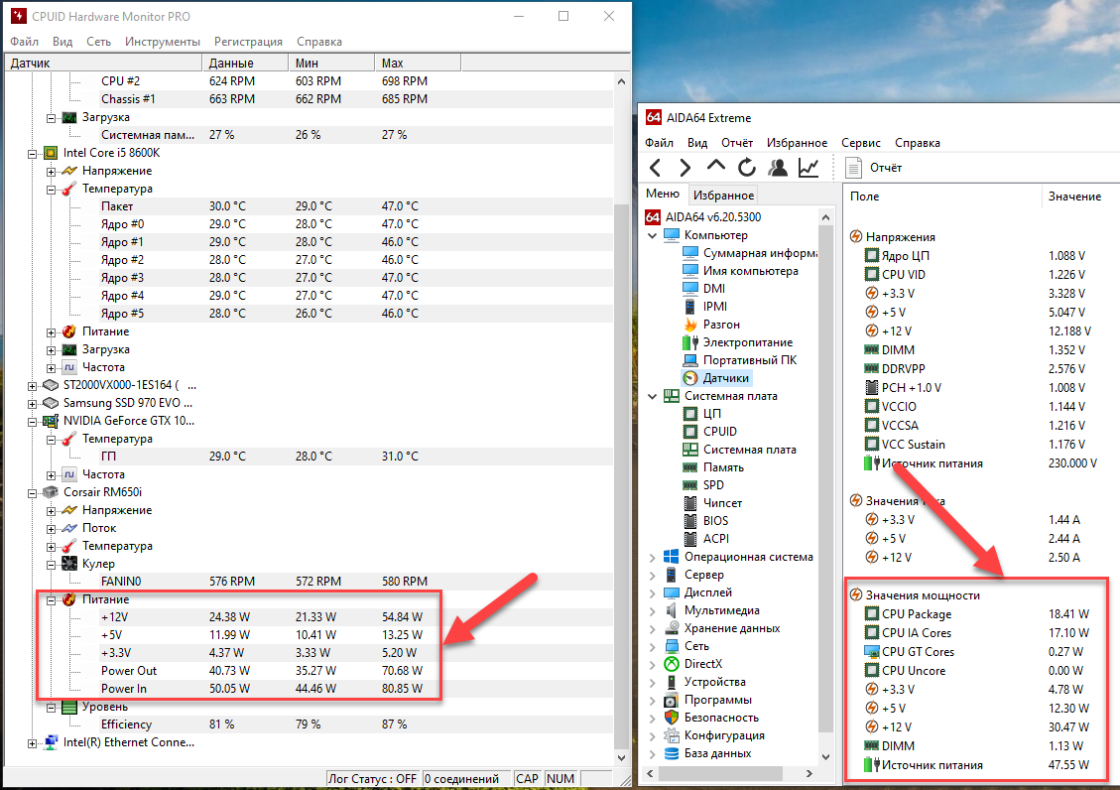Select SPD item in AIDA64 tree
This screenshot has width=1120, height=790.
click(x=703, y=485)
